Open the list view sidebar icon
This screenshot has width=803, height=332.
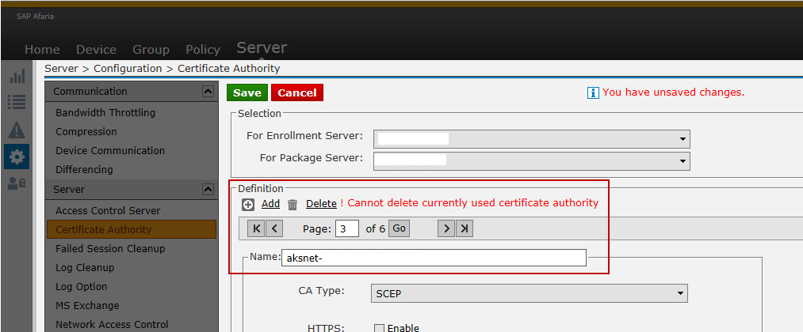click(x=17, y=102)
